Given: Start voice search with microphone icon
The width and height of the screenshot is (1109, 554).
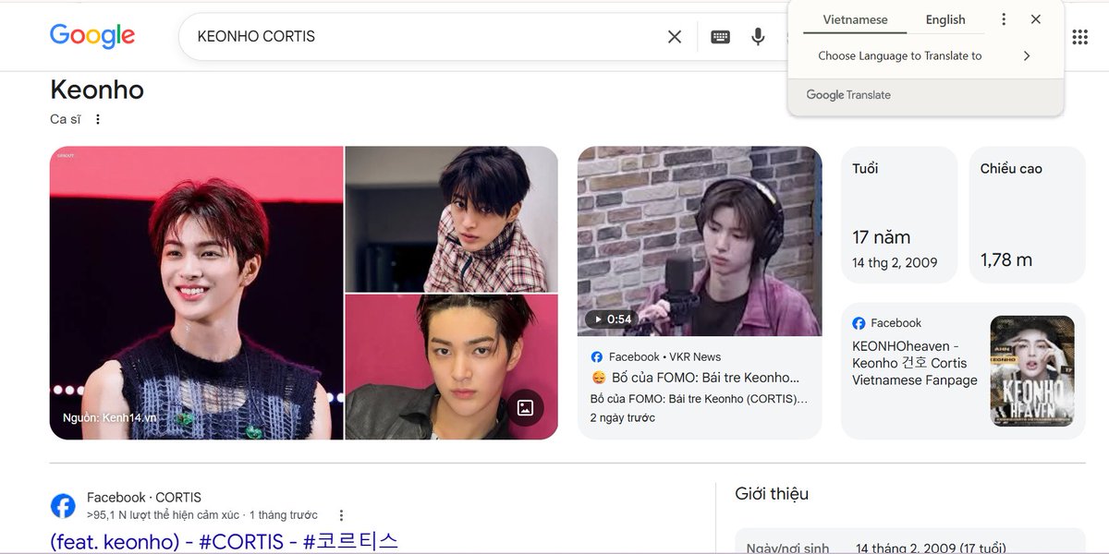Looking at the screenshot, I should [758, 37].
